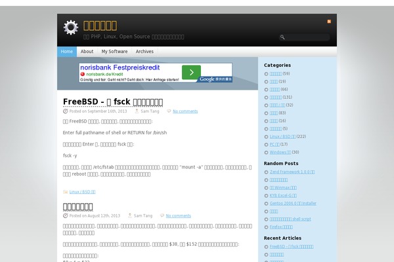394x262 pixels.
Task: Click bullet icon beside Gentoo 2006.0 Installer
Action: click(x=267, y=204)
